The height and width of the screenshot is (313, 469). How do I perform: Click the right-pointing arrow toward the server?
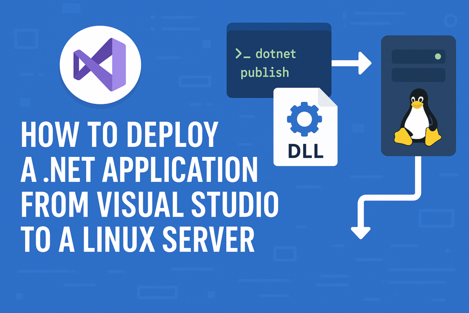(x=352, y=63)
